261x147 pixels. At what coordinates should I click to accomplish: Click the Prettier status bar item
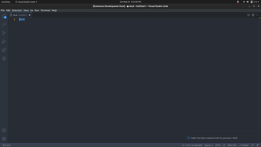[x=244, y=145]
